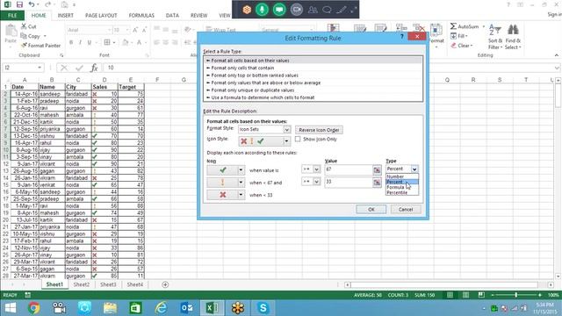
Task: Click the Fill command in Editing group
Action: (x=459, y=36)
